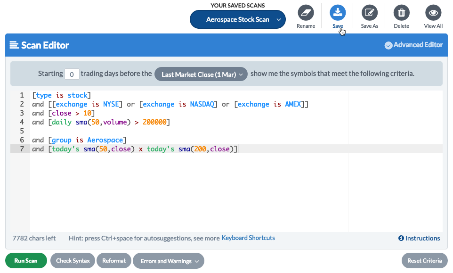Viewport: 453px width, 273px height.
Task: Expand the Last Market Close date dropdown
Action: point(201,74)
